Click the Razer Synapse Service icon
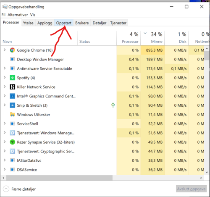The height and width of the screenshot is (197, 210). click(x=12, y=142)
